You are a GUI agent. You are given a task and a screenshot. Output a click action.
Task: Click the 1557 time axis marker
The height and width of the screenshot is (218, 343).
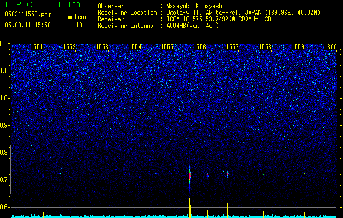pos(232,46)
